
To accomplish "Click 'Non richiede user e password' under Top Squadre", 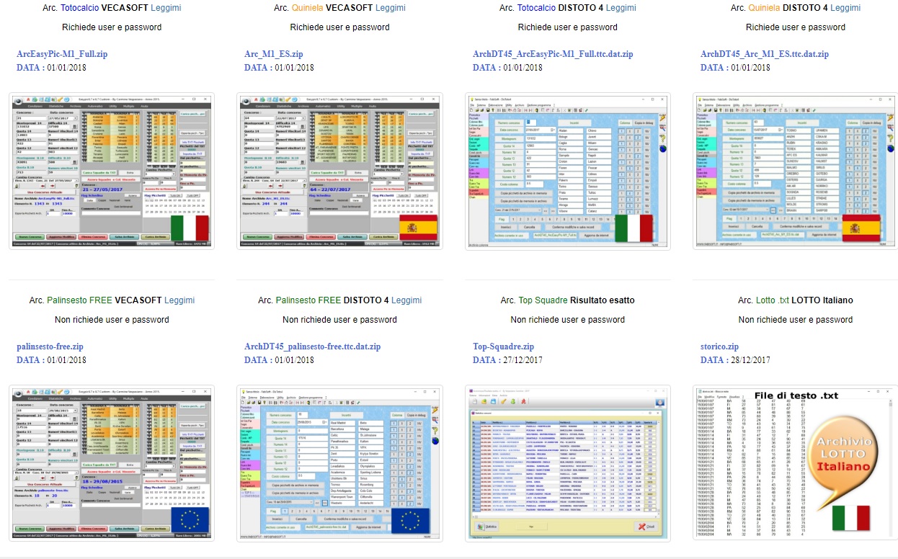I will coord(568,320).
